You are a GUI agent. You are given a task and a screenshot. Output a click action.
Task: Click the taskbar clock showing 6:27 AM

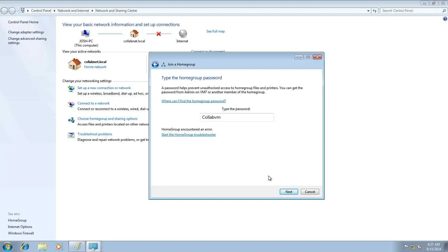[x=434, y=247]
